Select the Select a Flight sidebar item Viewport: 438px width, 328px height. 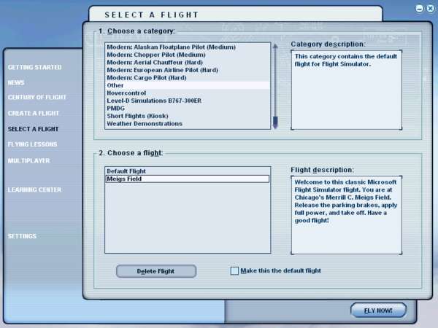(34, 129)
